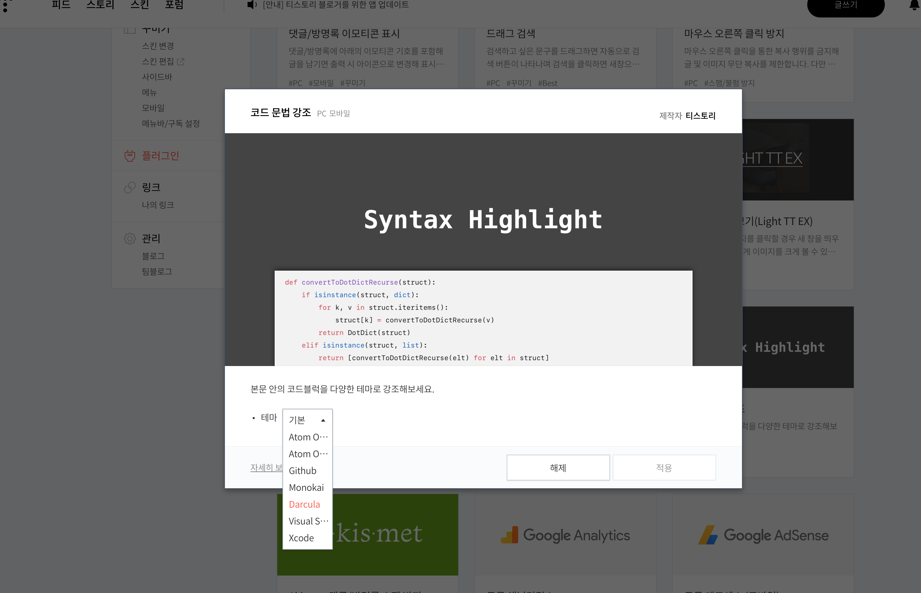Click the background Syntax Highlight plugin thumbnail
Screen dimensions: 921x593
pyautogui.click(x=798, y=347)
